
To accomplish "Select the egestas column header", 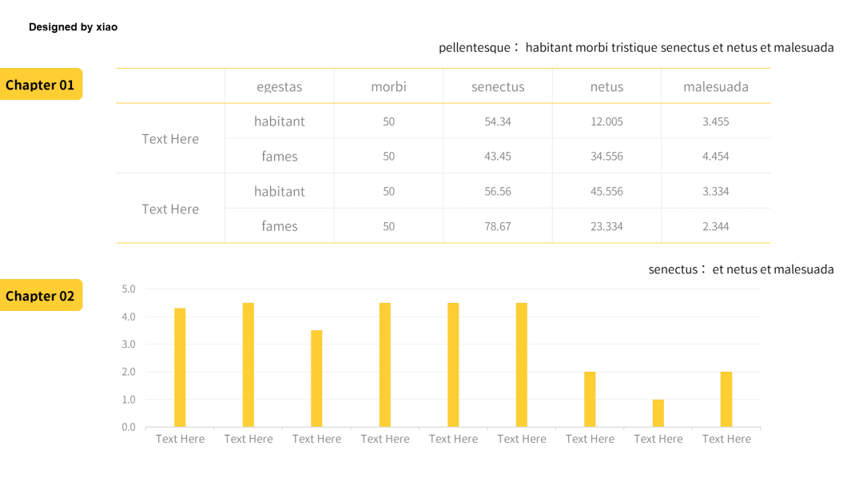I will (x=279, y=86).
